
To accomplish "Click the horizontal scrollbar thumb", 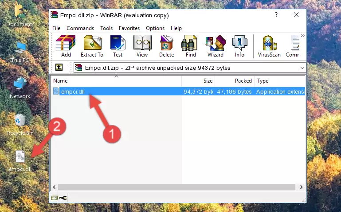I will 176,187.
